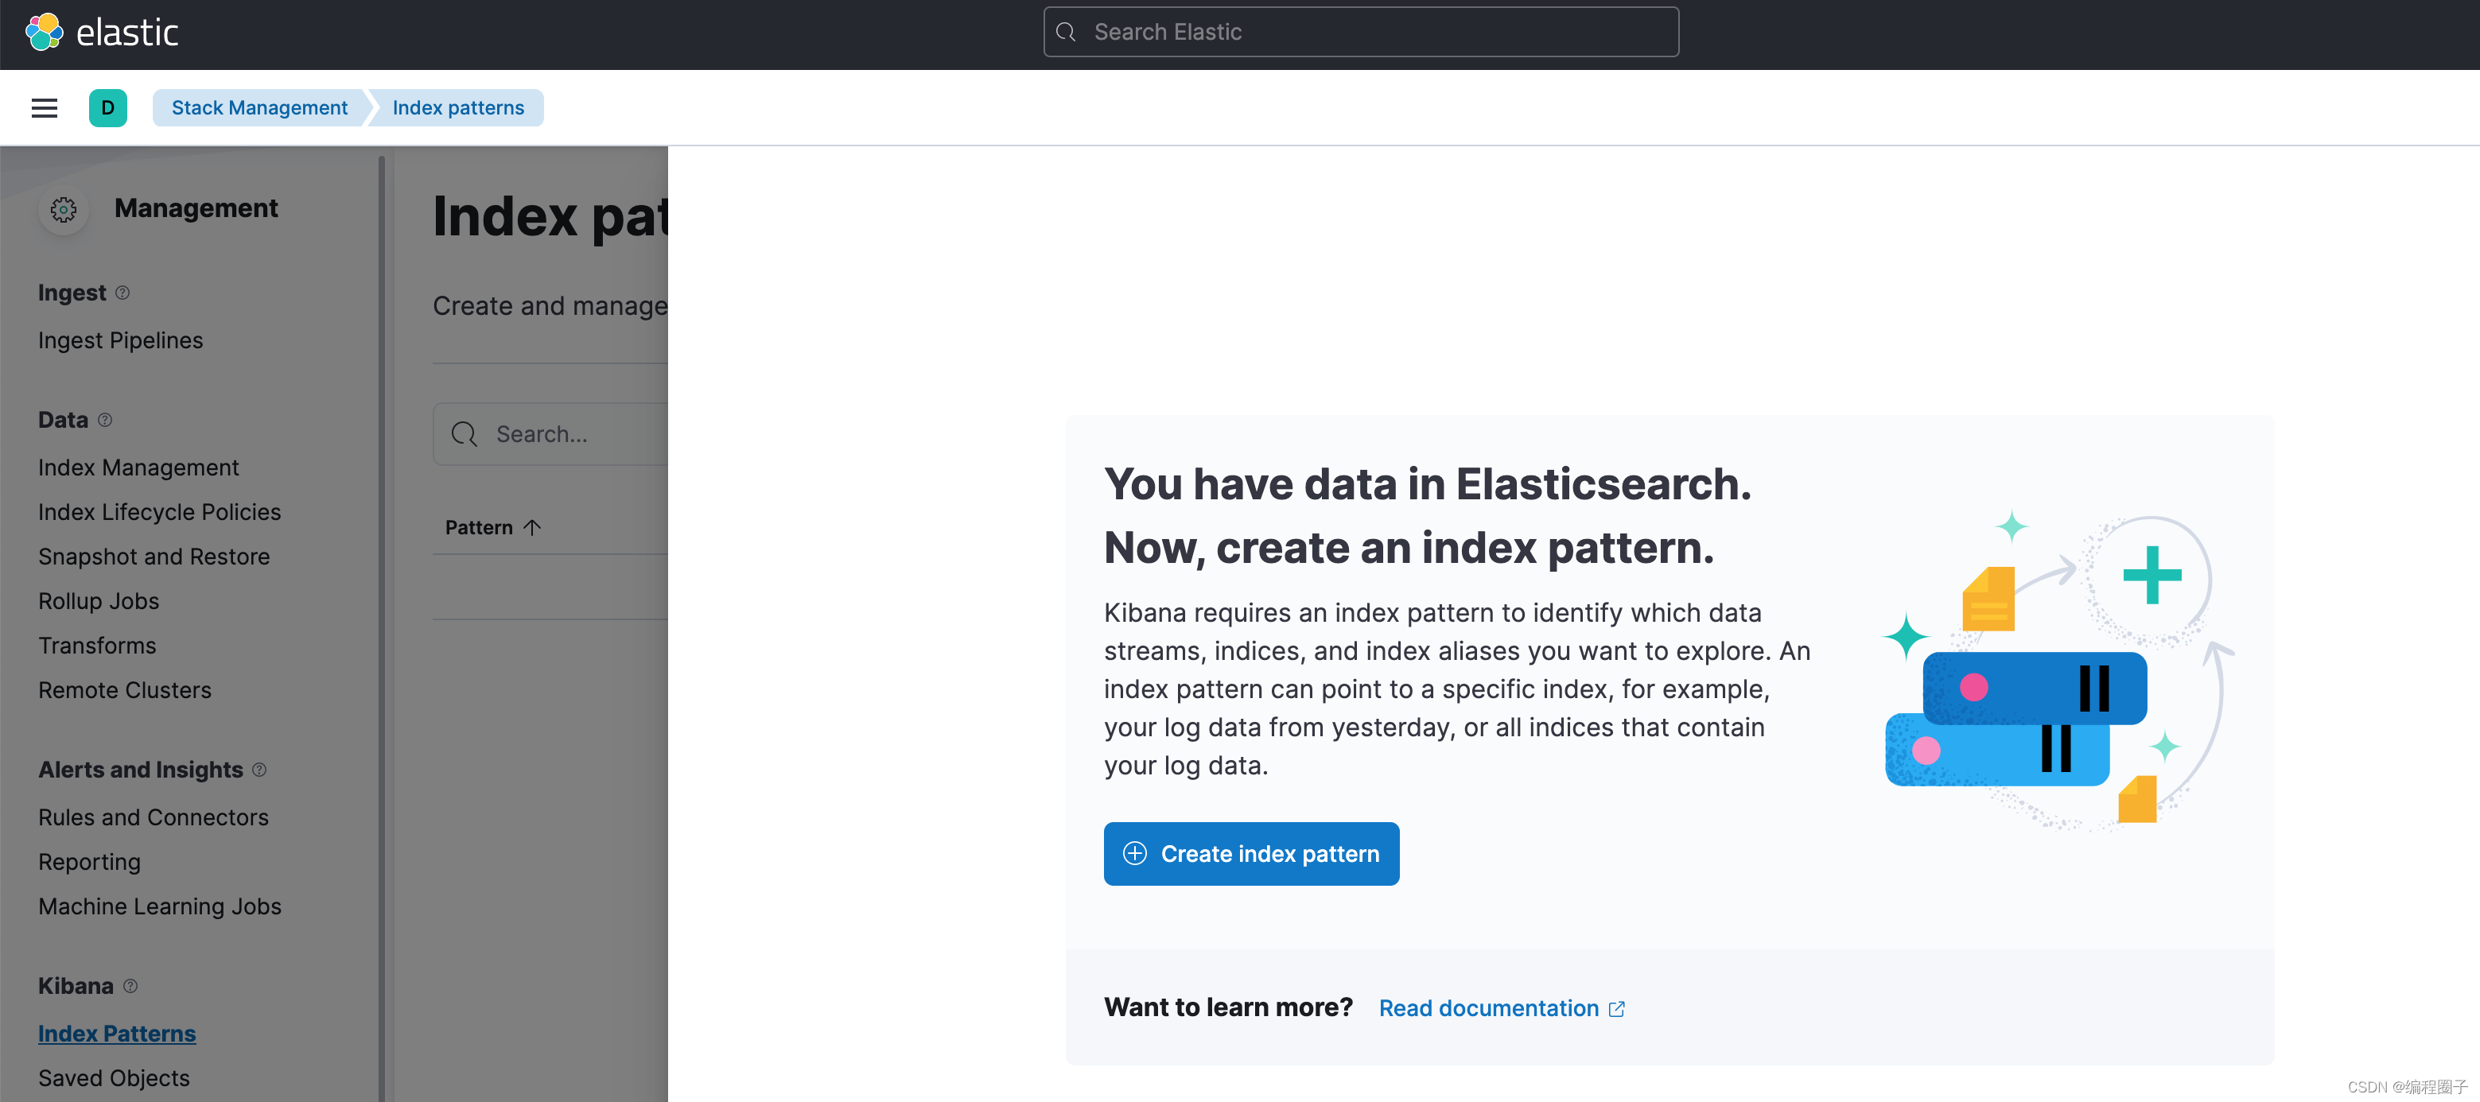The image size is (2480, 1102).
Task: Click Create index pattern button
Action: pyautogui.click(x=1251, y=852)
